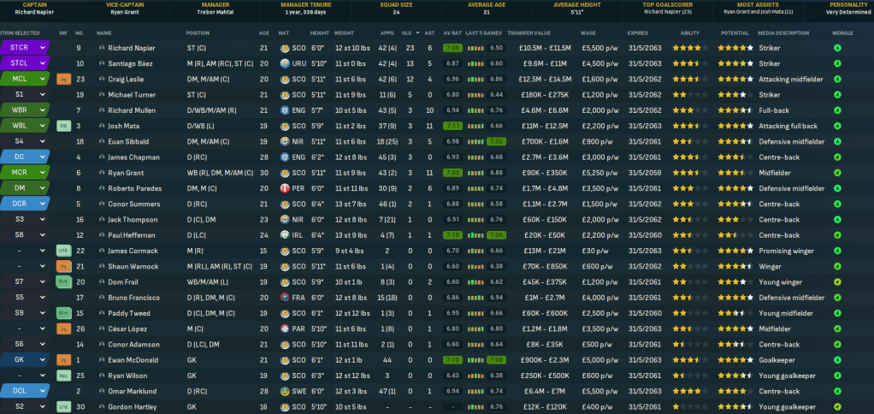
Task: Click the PR status icon for Josh Mata
Action: (62, 126)
